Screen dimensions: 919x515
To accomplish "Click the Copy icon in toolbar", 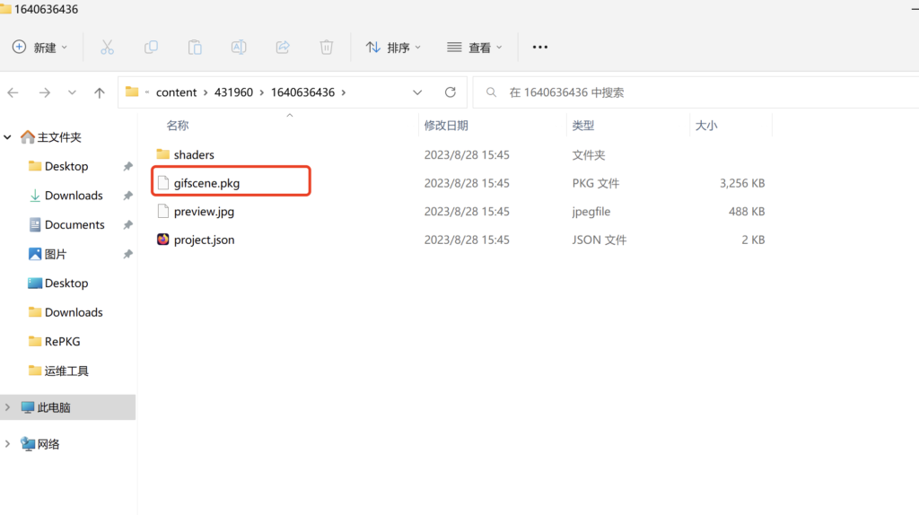I will click(151, 48).
